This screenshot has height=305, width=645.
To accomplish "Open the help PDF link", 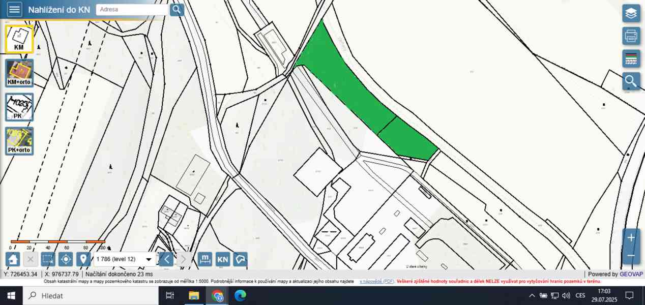I will [377, 281].
